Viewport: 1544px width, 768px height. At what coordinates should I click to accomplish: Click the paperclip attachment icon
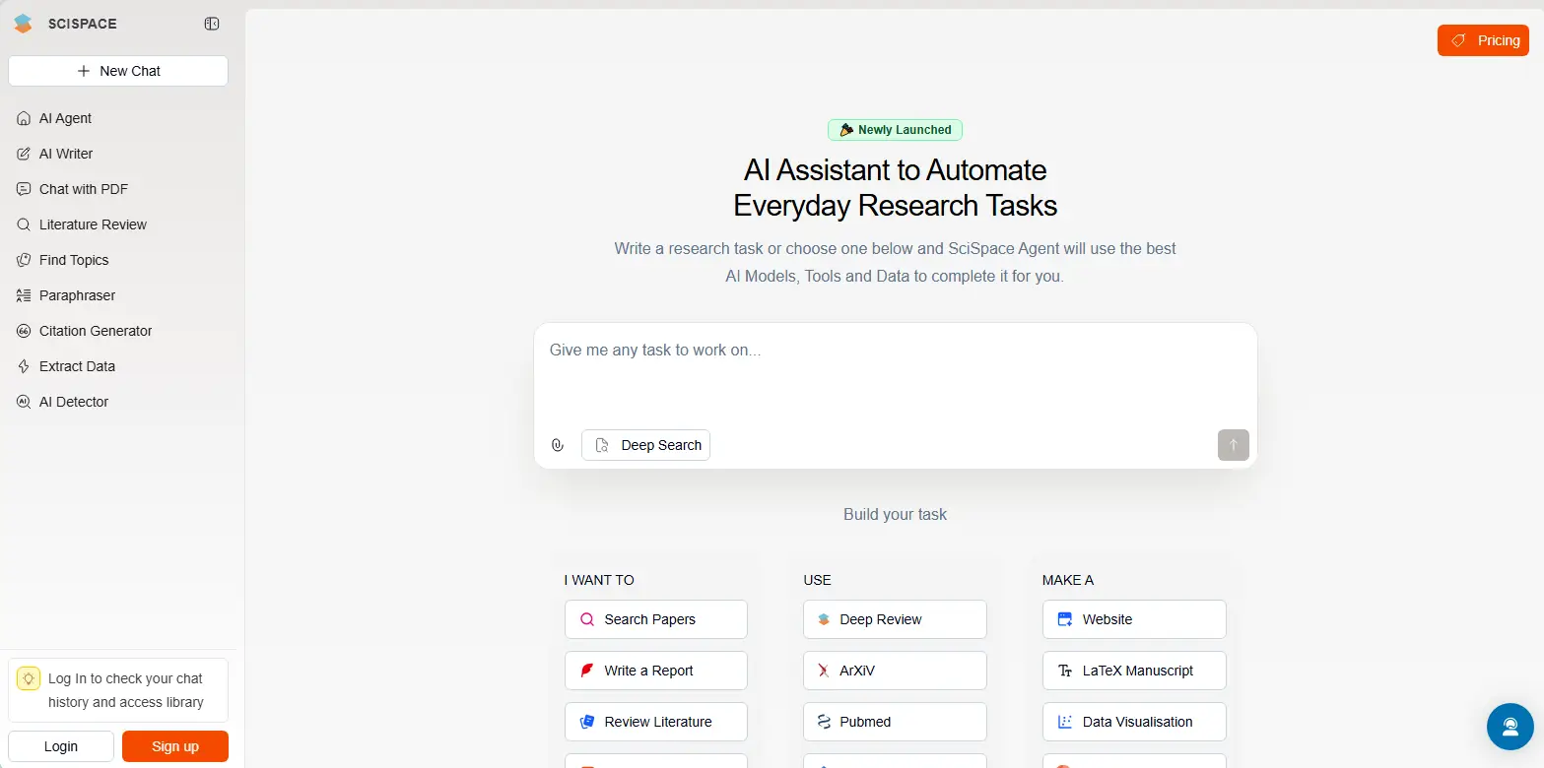pos(558,445)
